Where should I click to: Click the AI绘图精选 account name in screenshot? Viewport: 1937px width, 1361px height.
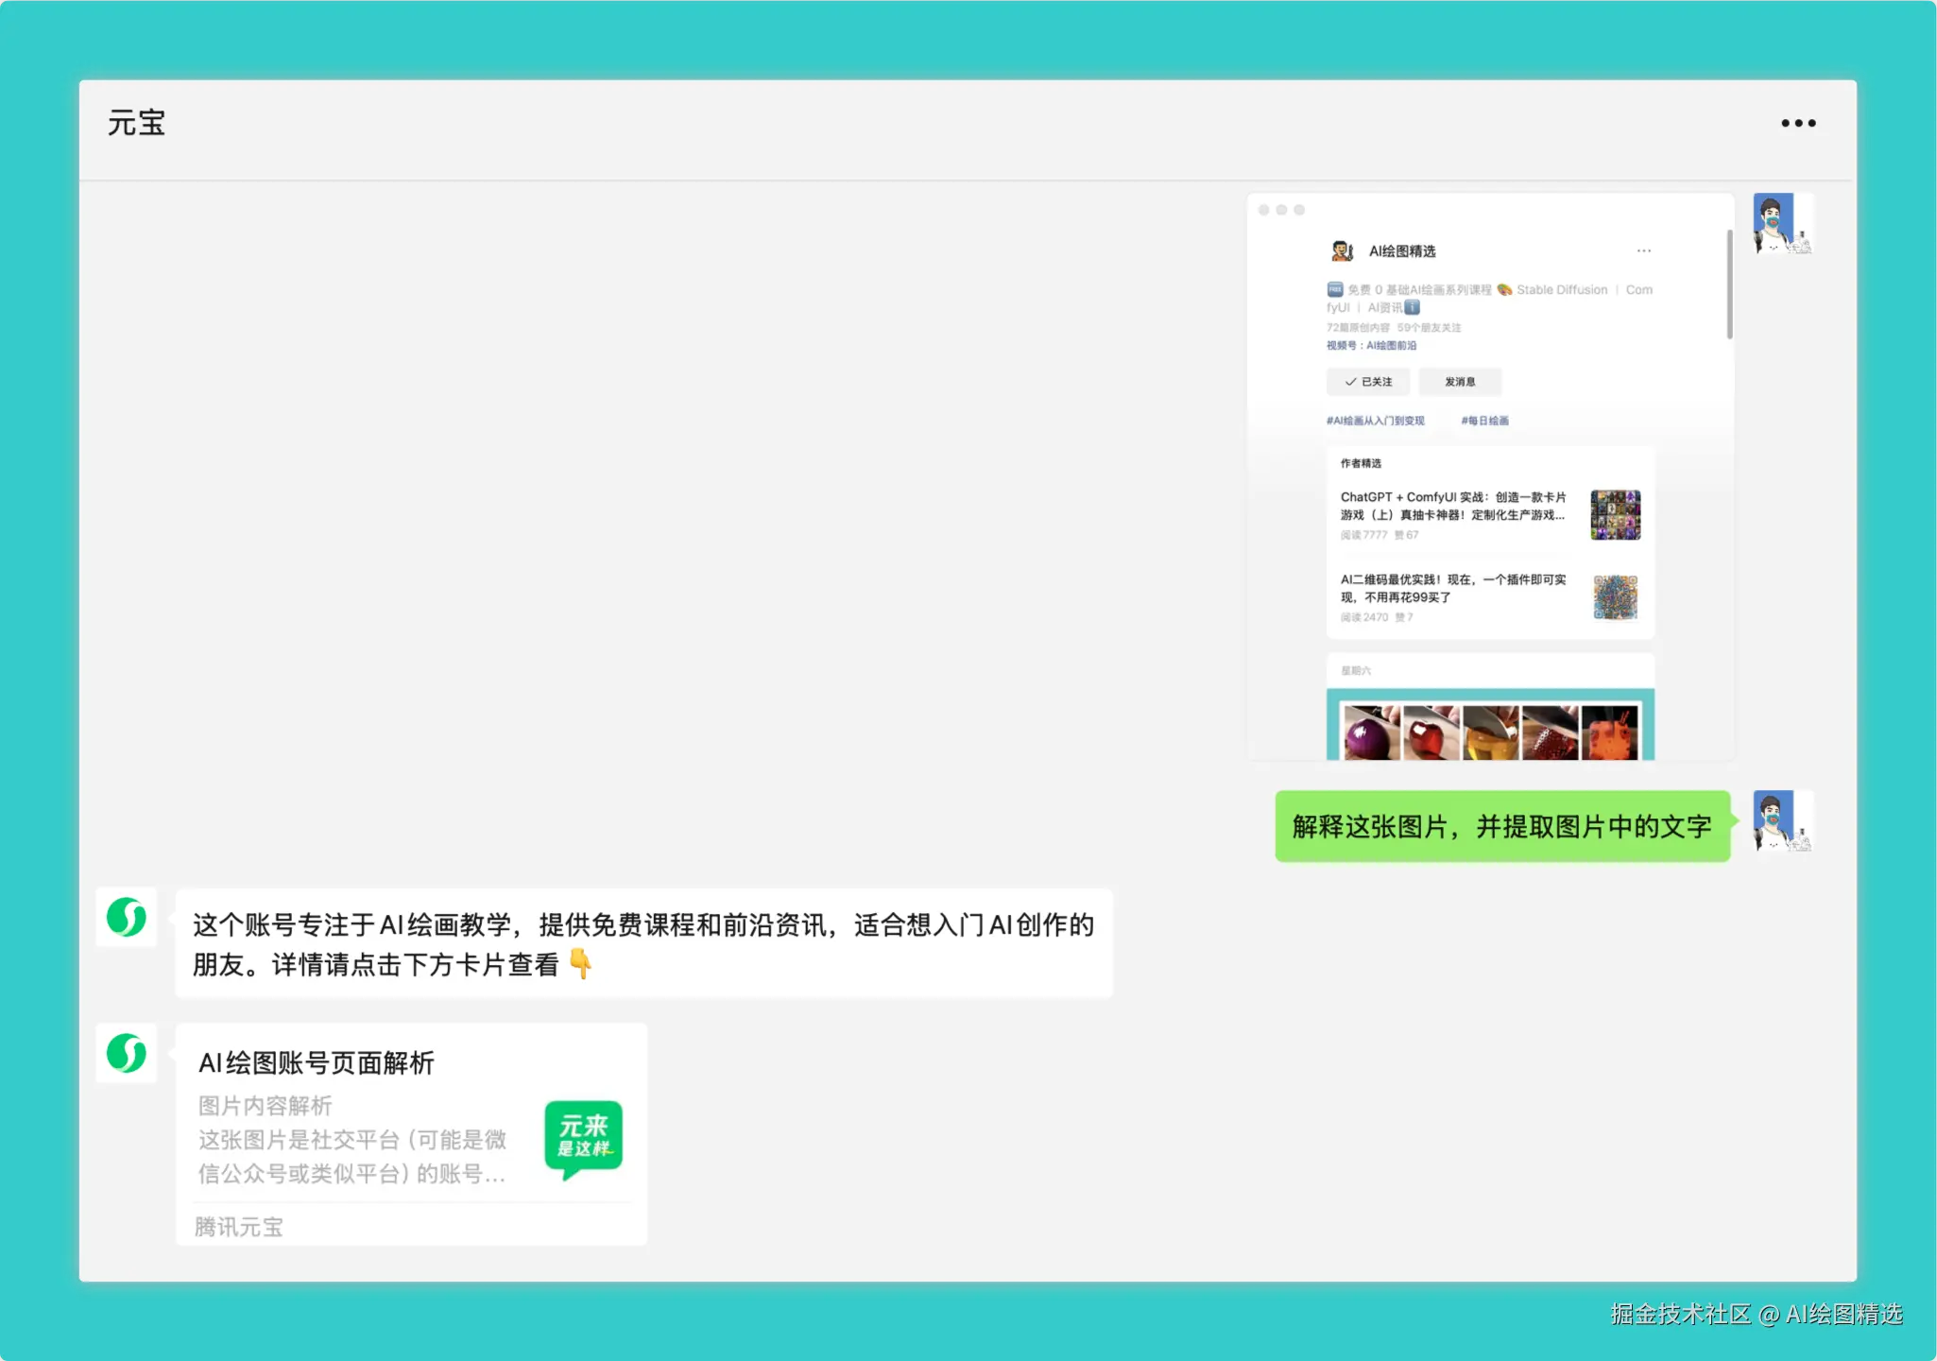click(x=1402, y=251)
